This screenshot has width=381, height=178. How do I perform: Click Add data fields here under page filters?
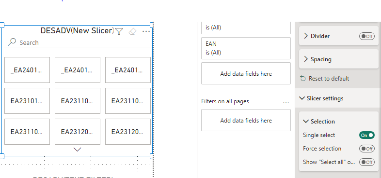[246, 73]
